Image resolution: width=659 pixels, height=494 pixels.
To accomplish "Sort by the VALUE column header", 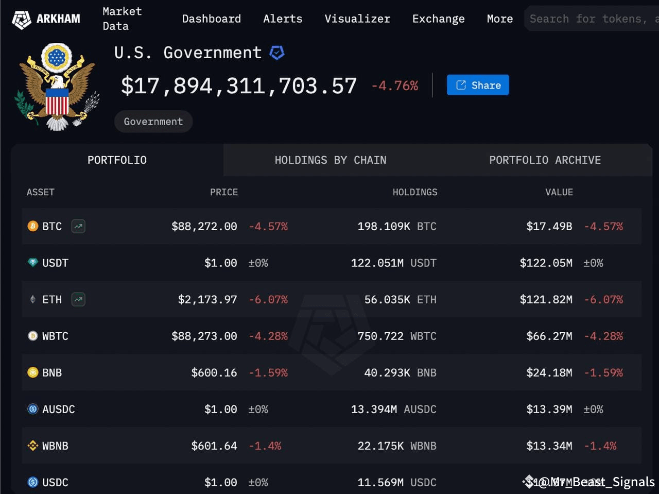I will [x=559, y=192].
